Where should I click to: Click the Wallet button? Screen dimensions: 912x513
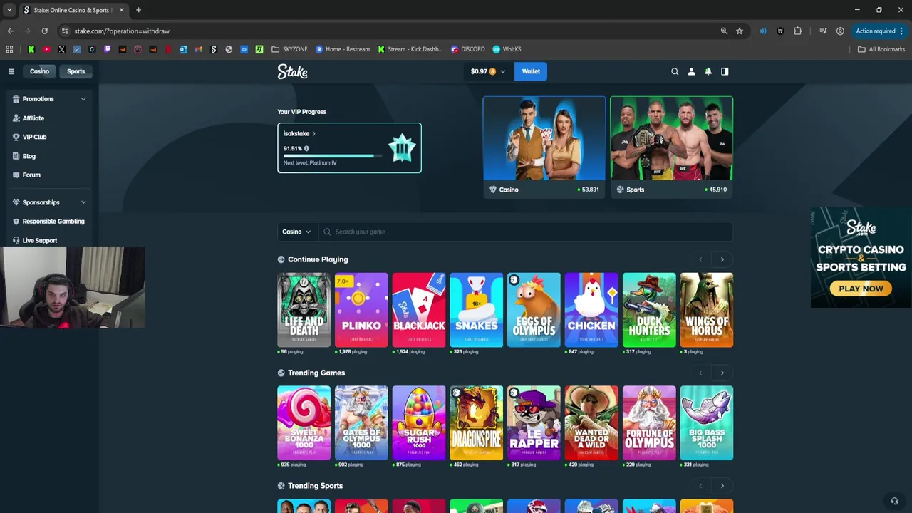click(531, 71)
